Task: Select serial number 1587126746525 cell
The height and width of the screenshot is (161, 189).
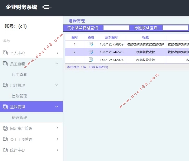Action: coord(112,52)
